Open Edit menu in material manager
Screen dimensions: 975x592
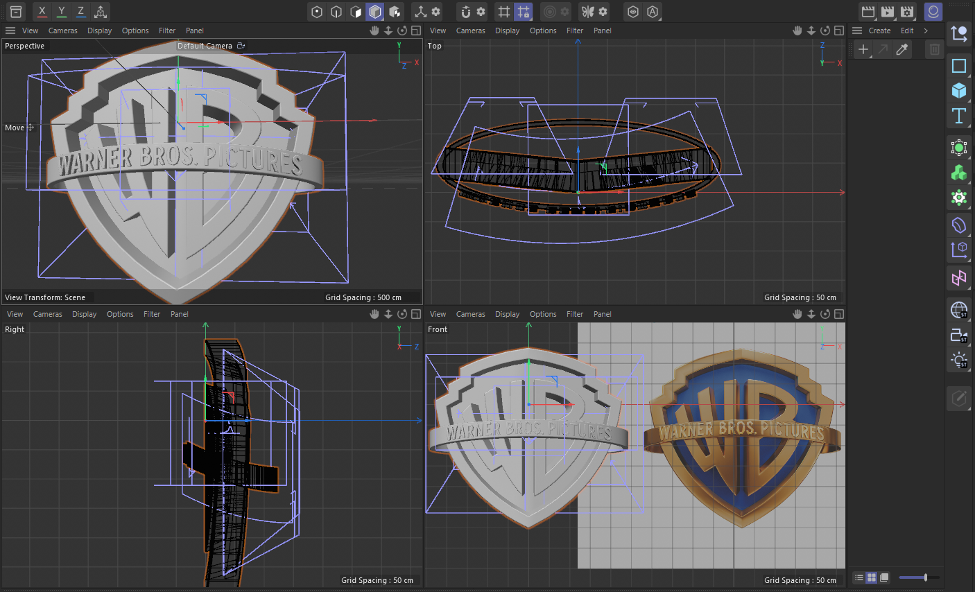click(907, 31)
